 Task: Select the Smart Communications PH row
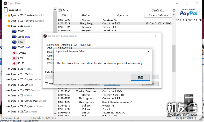114,102
